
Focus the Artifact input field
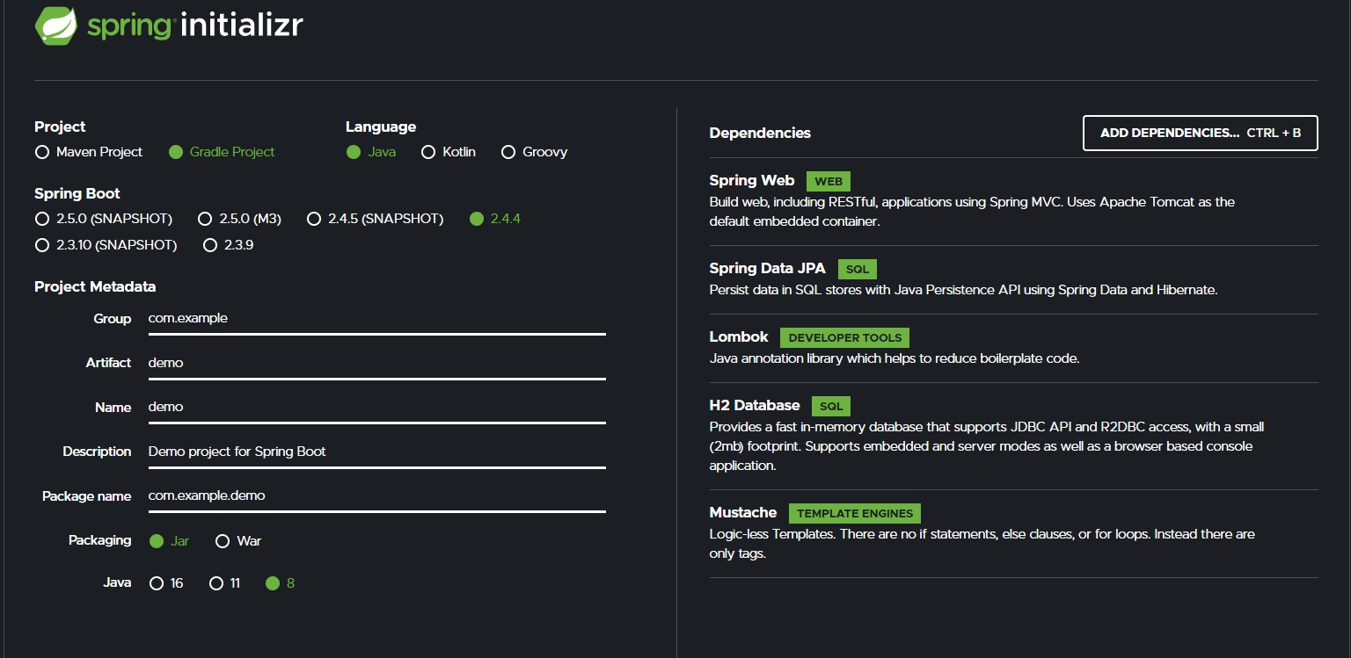376,363
